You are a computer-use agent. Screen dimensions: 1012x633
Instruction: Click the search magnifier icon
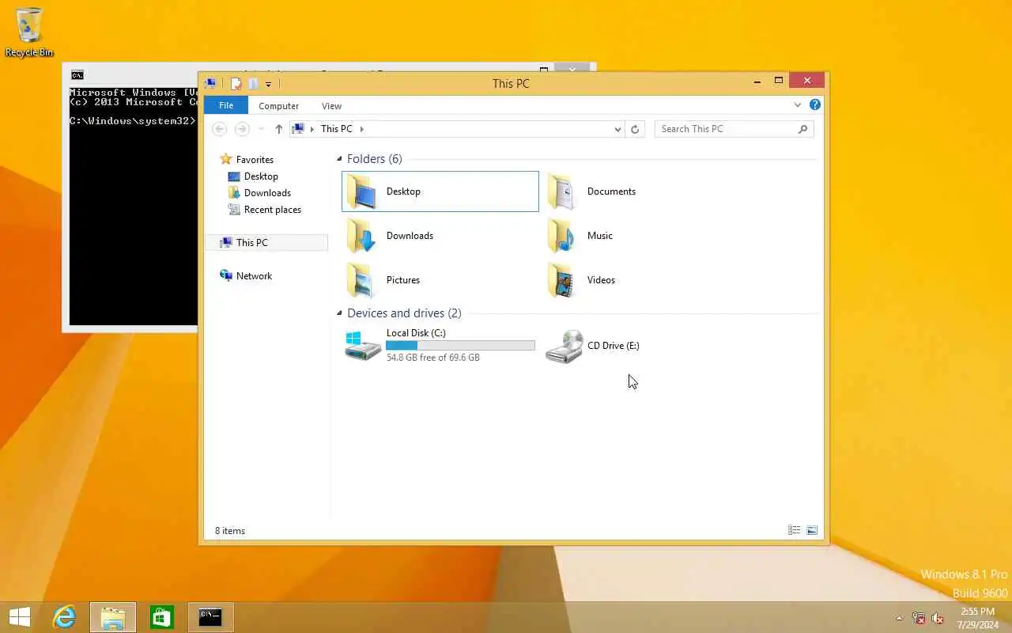(803, 129)
